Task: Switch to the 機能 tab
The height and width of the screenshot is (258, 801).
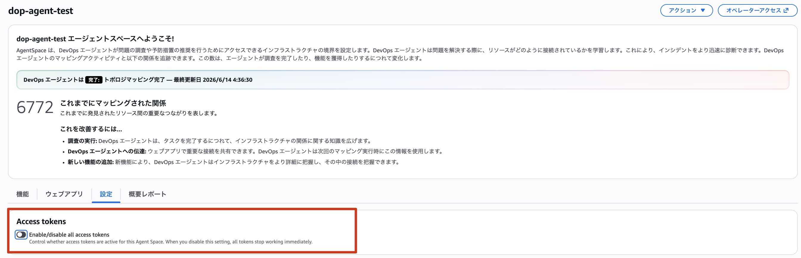Action: click(22, 194)
